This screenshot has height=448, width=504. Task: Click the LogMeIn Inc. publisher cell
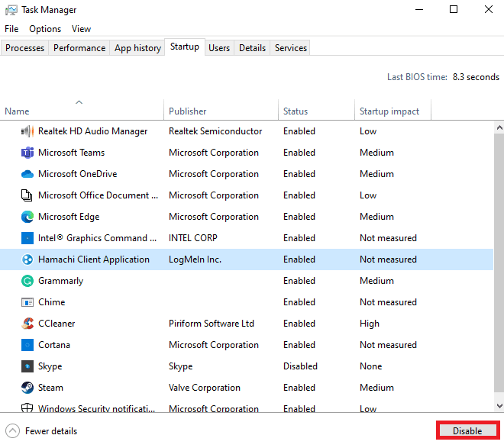(x=195, y=259)
